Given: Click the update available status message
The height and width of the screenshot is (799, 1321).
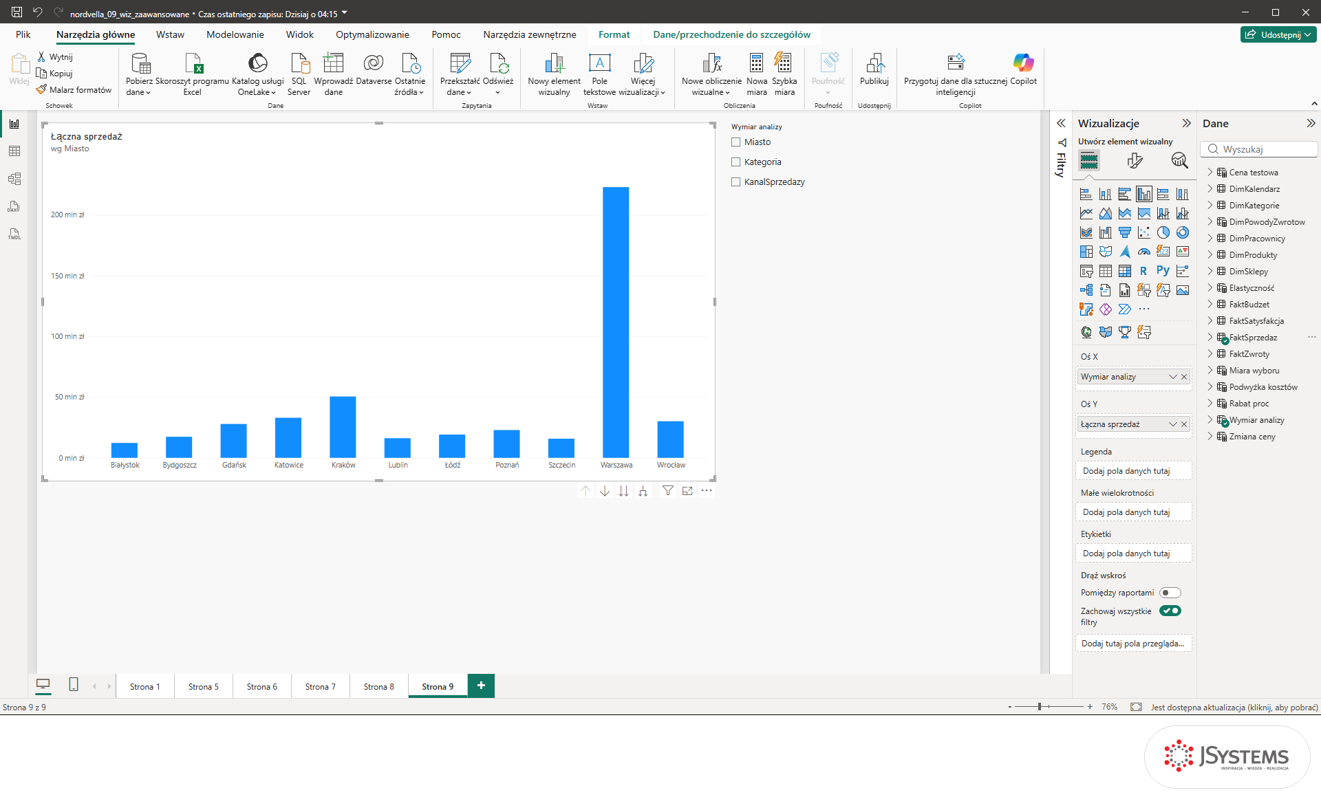Looking at the screenshot, I should [1234, 707].
